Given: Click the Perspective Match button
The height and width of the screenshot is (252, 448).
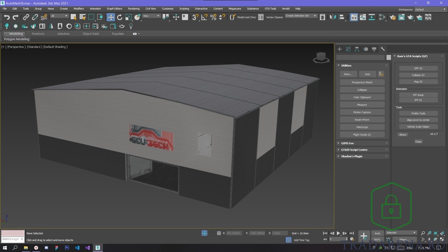Looking at the screenshot, I should click(362, 82).
